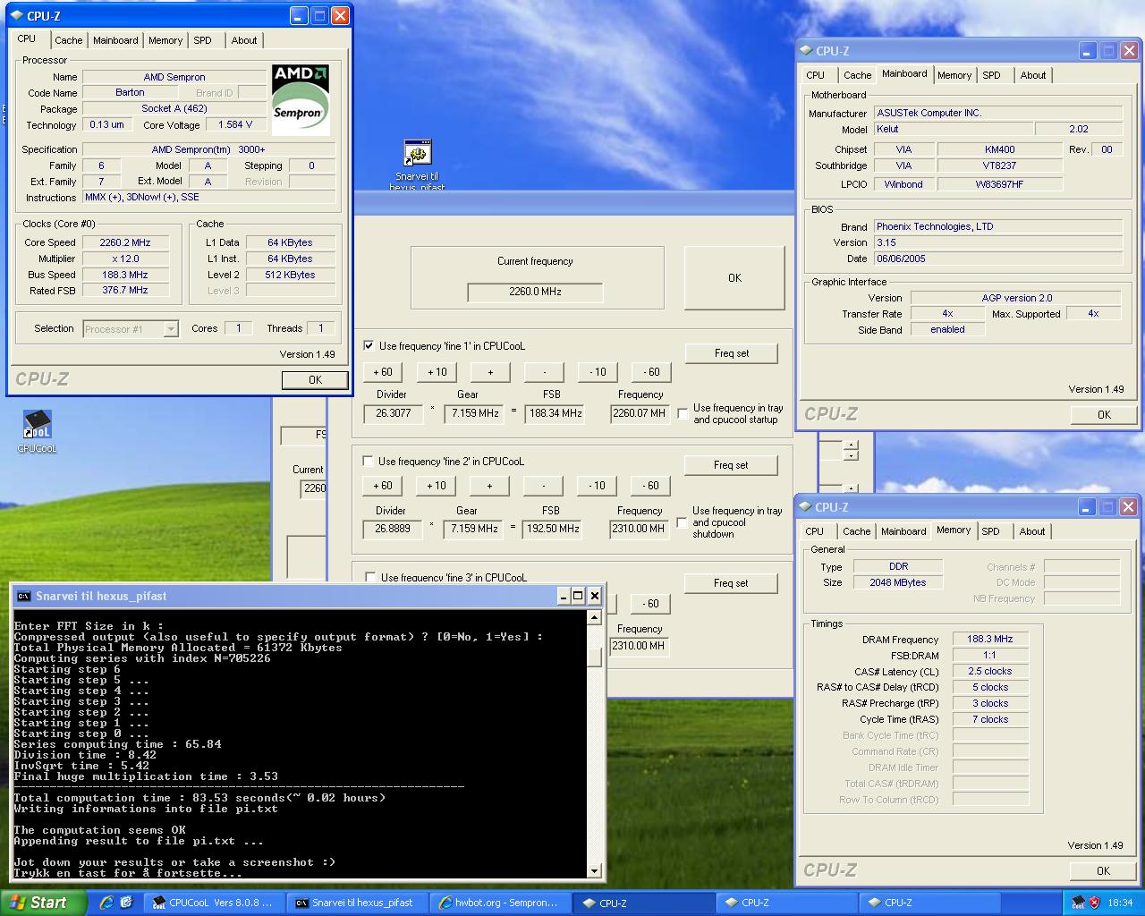Click OK in CPU-Z Mainboard window
Image resolution: width=1145 pixels, height=916 pixels.
(x=1104, y=415)
